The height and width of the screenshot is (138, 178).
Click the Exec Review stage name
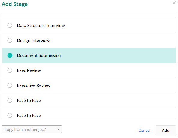click(29, 70)
